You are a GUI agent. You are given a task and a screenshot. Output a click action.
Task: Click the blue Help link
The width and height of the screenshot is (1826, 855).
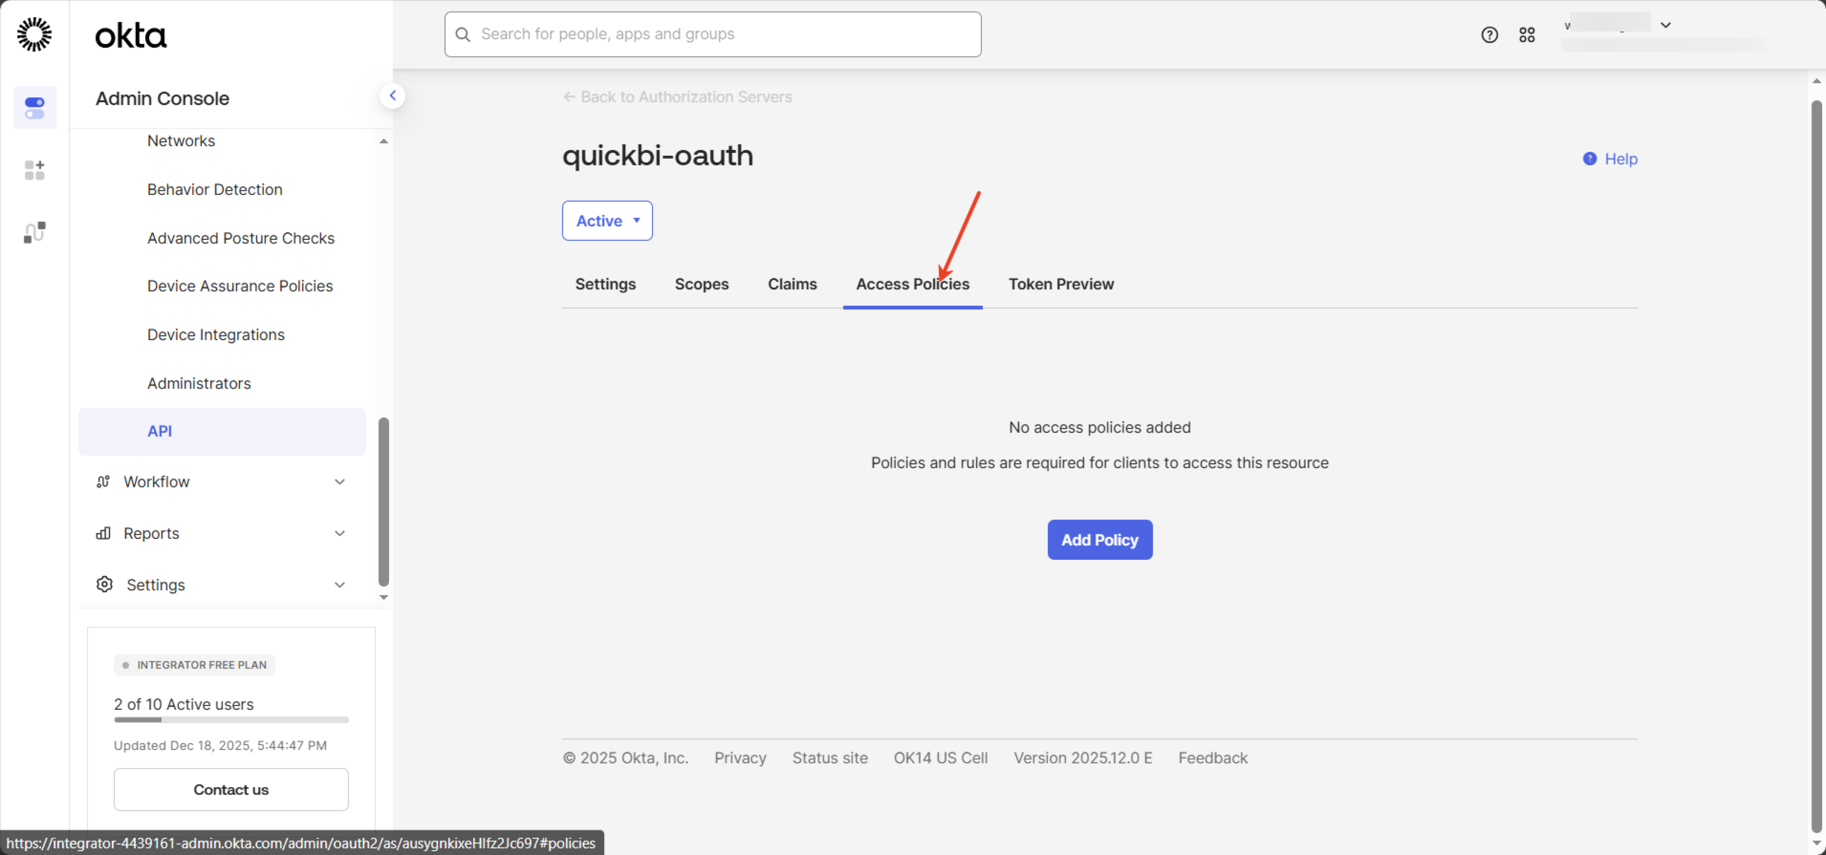pyautogui.click(x=1619, y=159)
